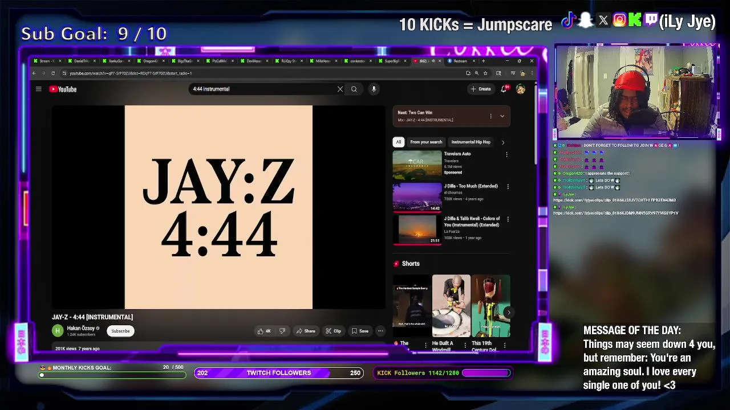730x410 pixels.
Task: Click the Instagram icon in overlay
Action: [619, 21]
